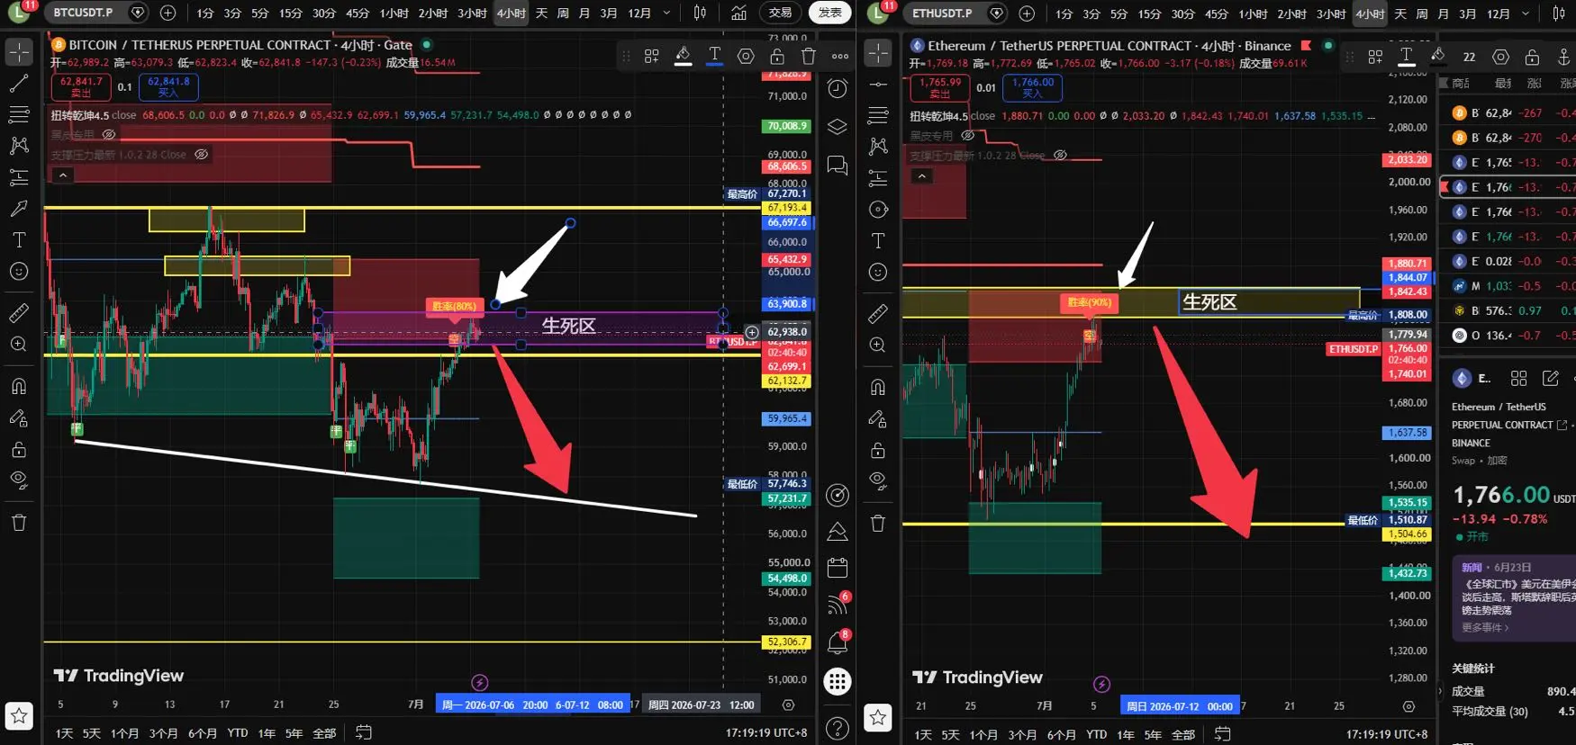The height and width of the screenshot is (745, 1576).
Task: Open more options in BTC floating toolbar
Action: point(840,56)
